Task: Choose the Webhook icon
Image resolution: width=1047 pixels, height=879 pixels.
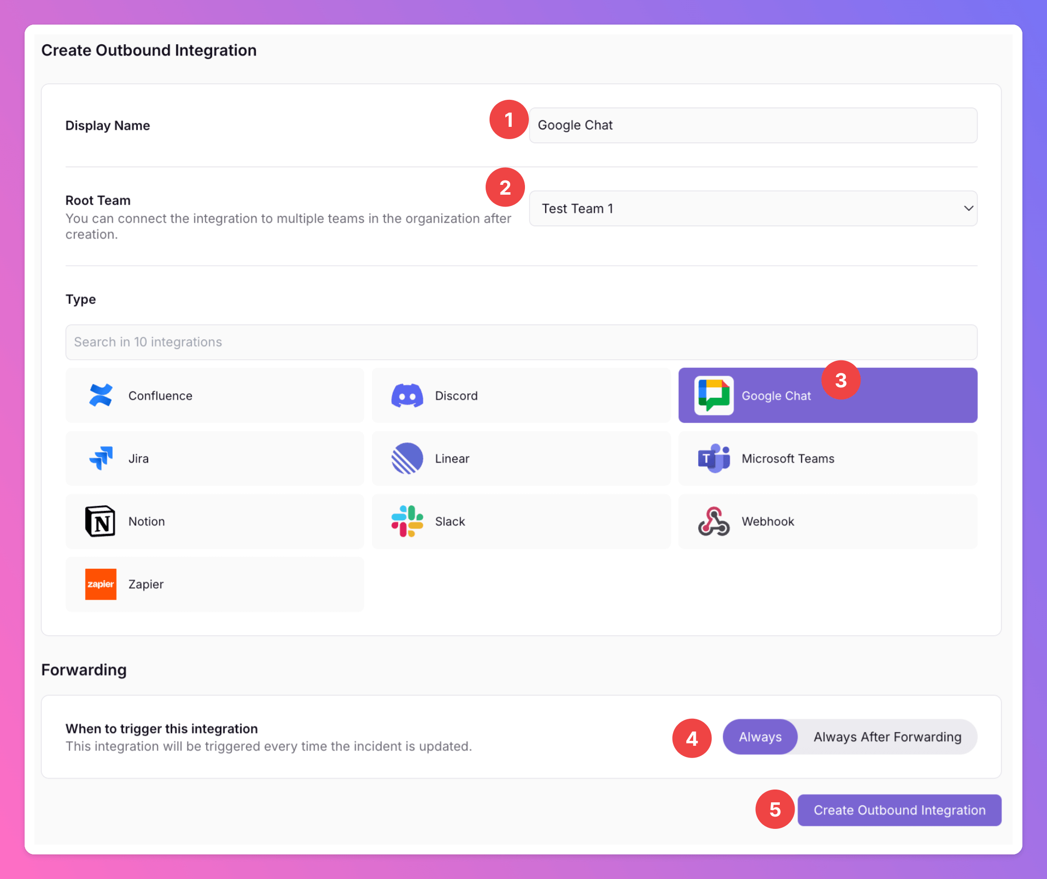Action: pyautogui.click(x=713, y=521)
